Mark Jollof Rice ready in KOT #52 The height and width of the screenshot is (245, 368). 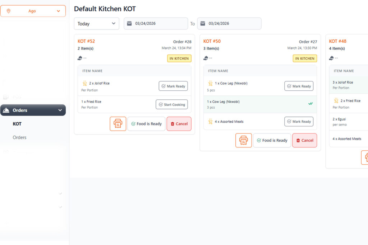(x=173, y=86)
